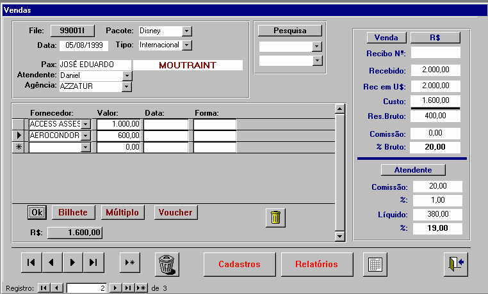
Task: Click last-record button in Registro bar
Action: point(128,288)
